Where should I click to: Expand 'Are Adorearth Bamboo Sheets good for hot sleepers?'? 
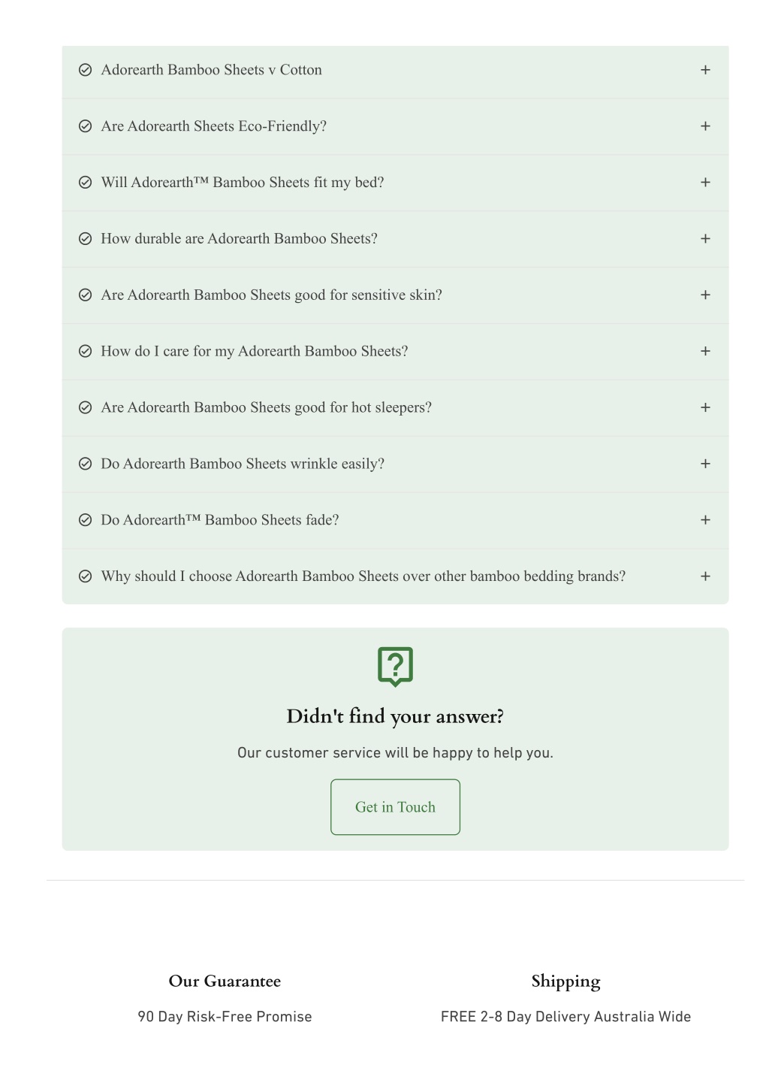395,408
